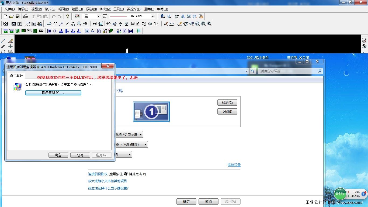
Task: Click the move cross-arrows tool in sidebar
Action: (x=11, y=46)
